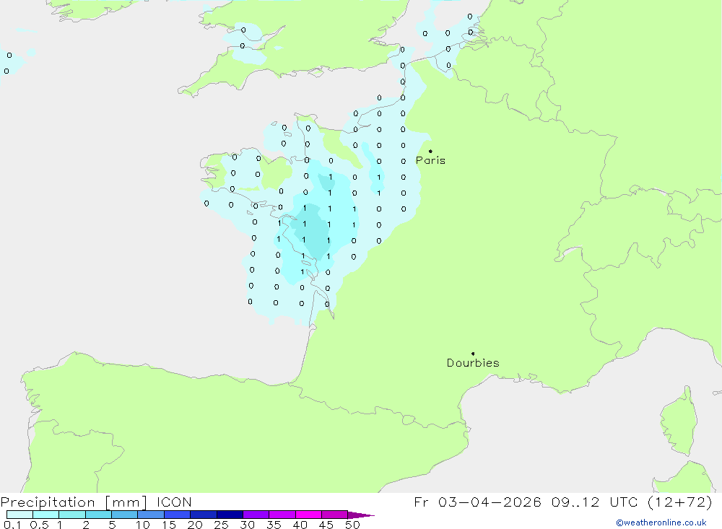This screenshot has width=722, height=529.
Task: Click the 'Precipitation' title word
Action: (x=48, y=502)
